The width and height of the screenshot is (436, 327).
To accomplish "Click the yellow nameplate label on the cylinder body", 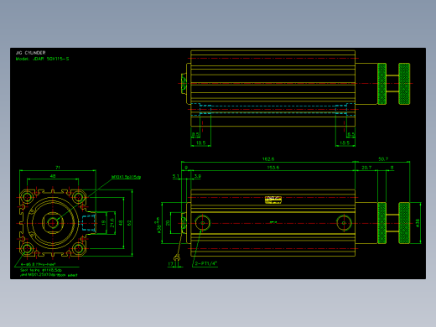I will 273,200.
